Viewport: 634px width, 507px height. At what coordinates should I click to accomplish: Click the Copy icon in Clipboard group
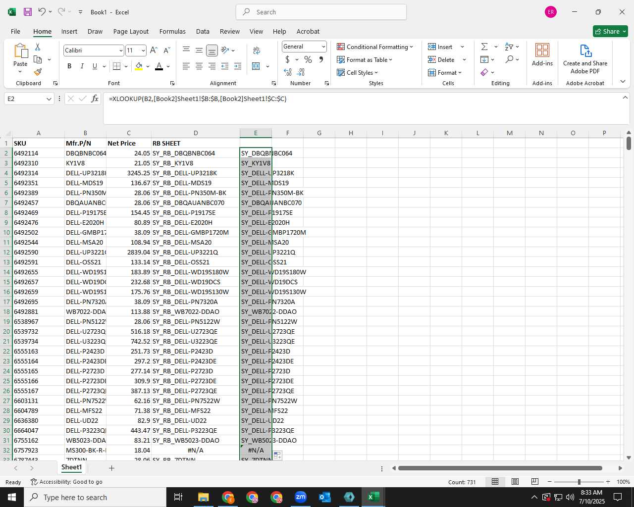point(38,59)
